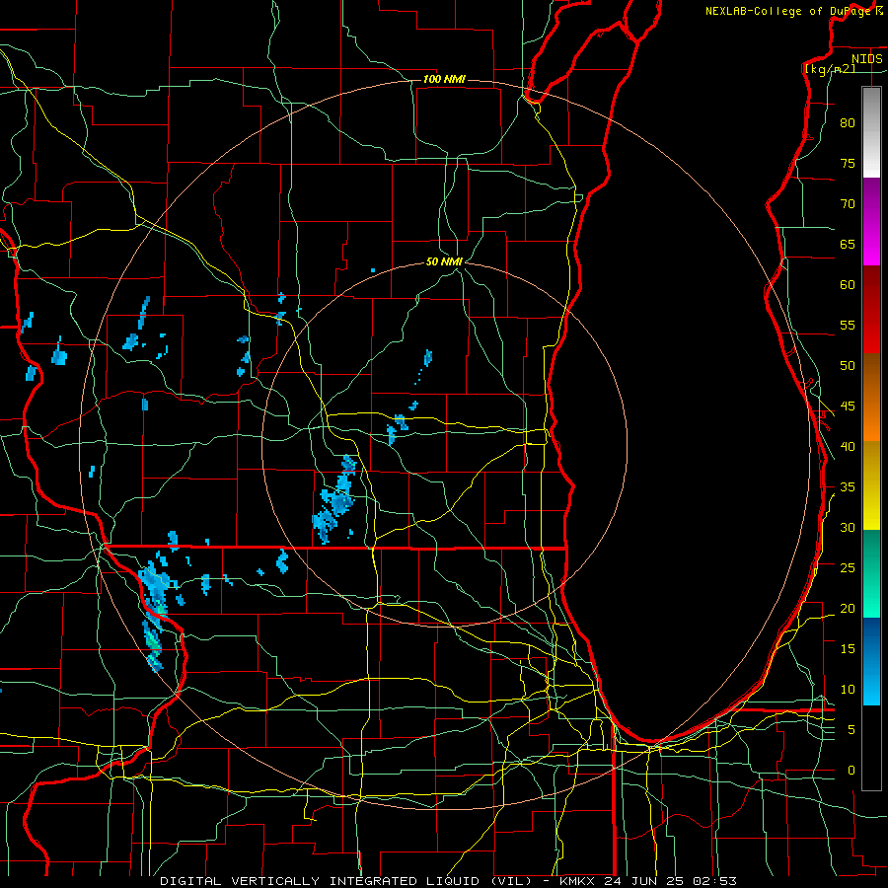The height and width of the screenshot is (888, 888).
Task: Click the 75 value on the color scale
Action: click(x=848, y=163)
